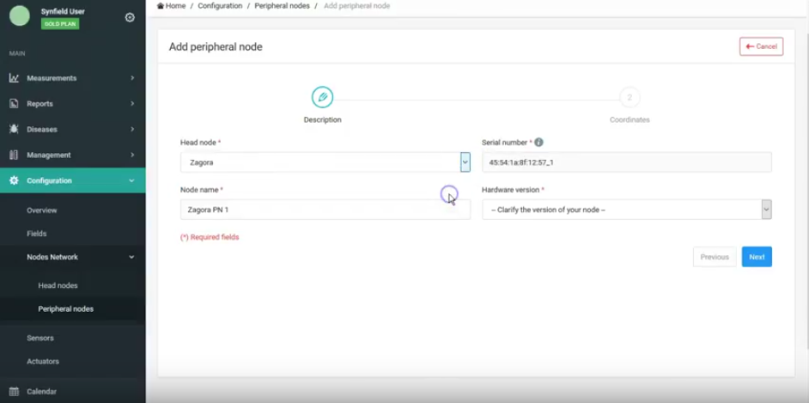Select Sensors in the sidebar

[x=40, y=338]
